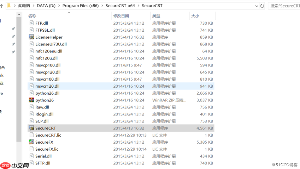Click the Rlogin.dll file icon

[31, 114]
